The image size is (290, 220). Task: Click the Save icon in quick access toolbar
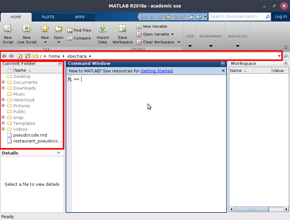coord(144,17)
